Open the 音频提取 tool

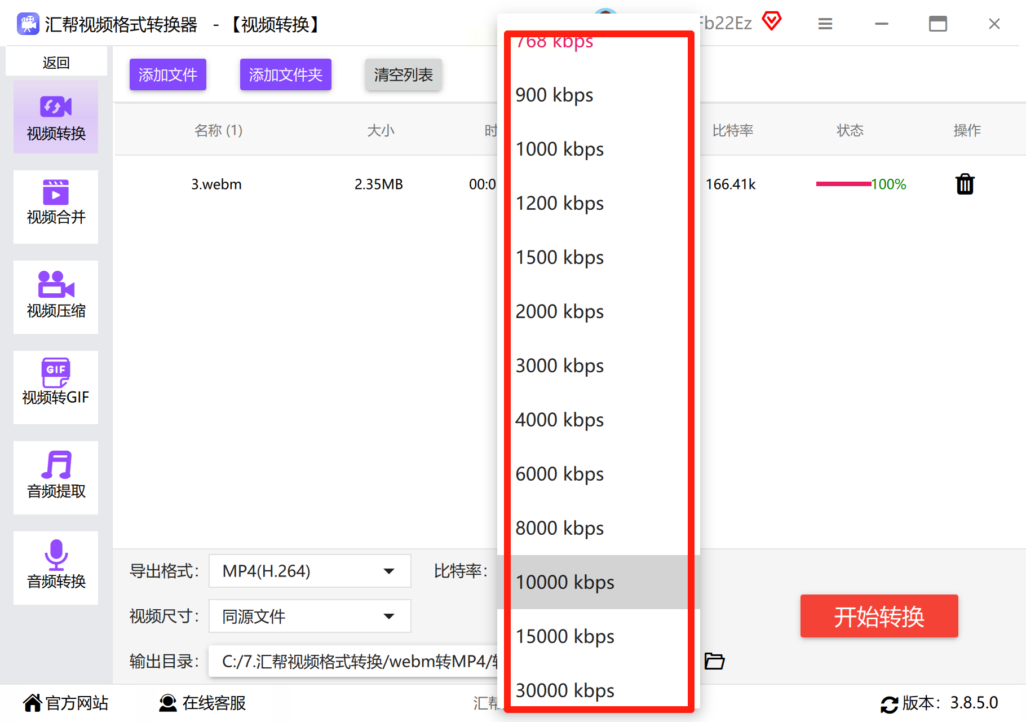(x=56, y=478)
